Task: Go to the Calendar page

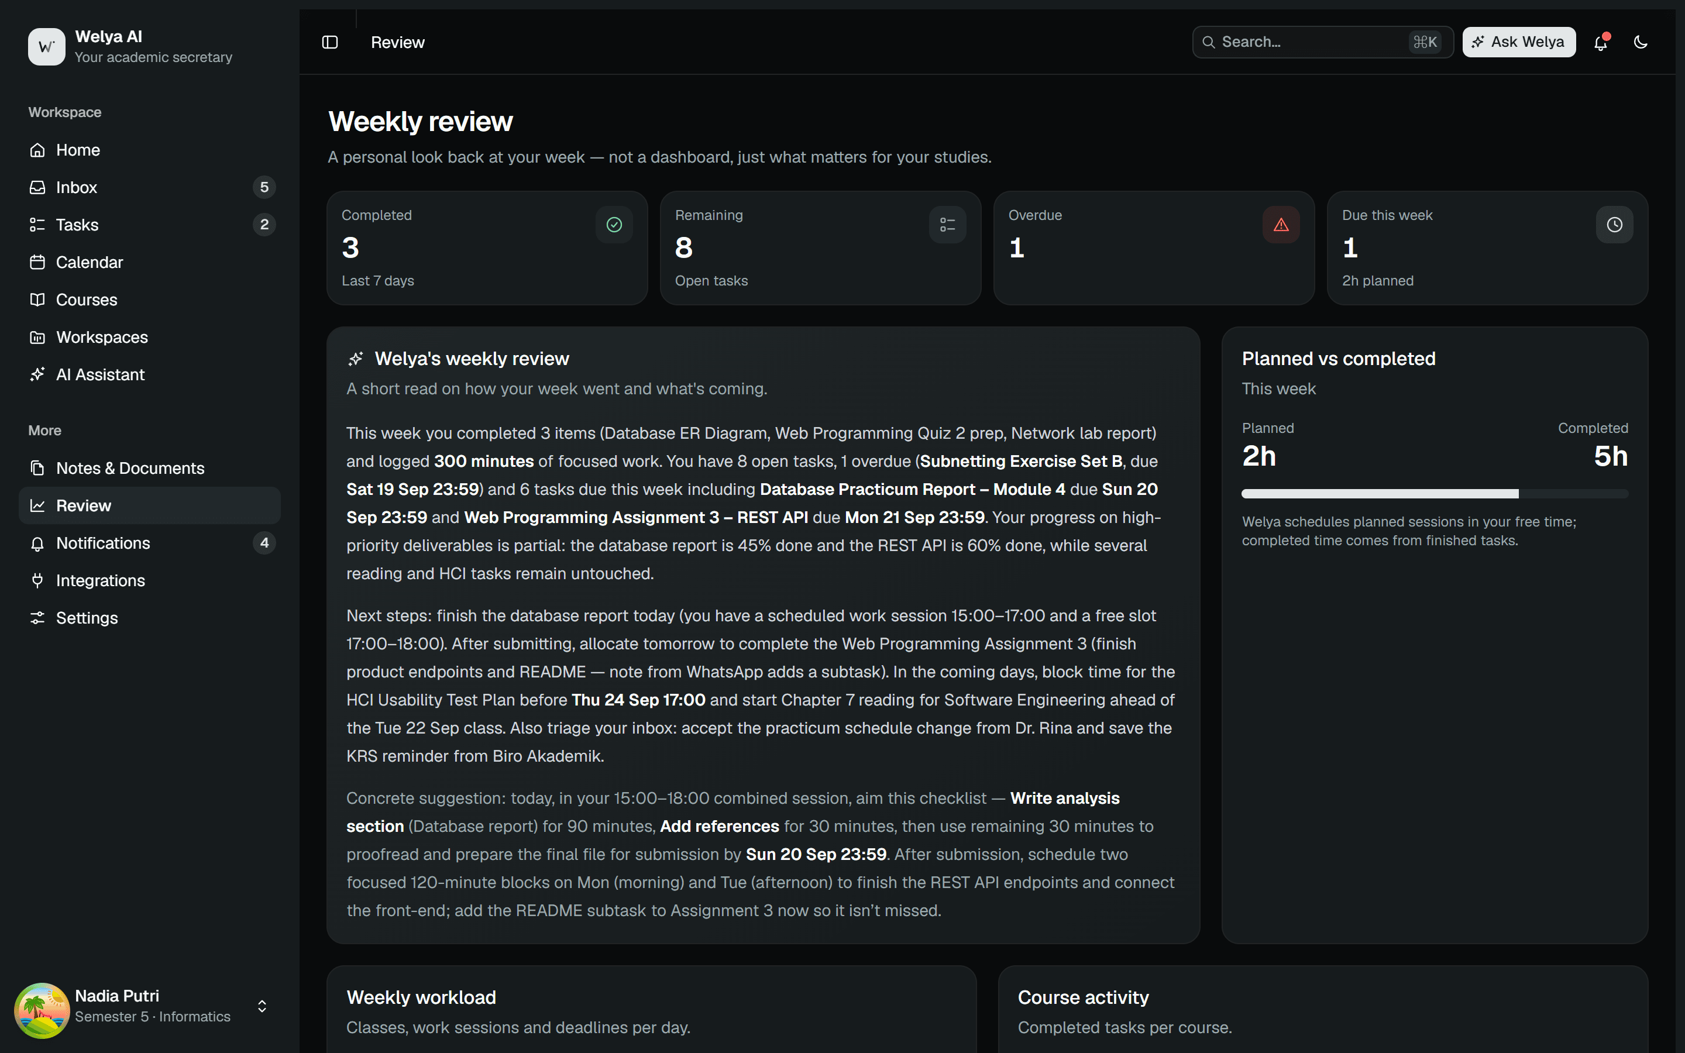Action: [150, 263]
